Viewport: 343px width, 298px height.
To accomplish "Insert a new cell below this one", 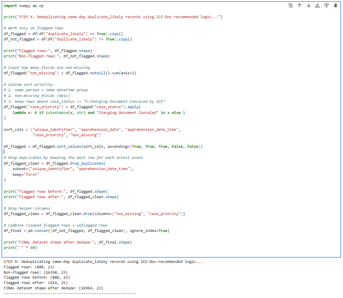I will click(326, 5).
